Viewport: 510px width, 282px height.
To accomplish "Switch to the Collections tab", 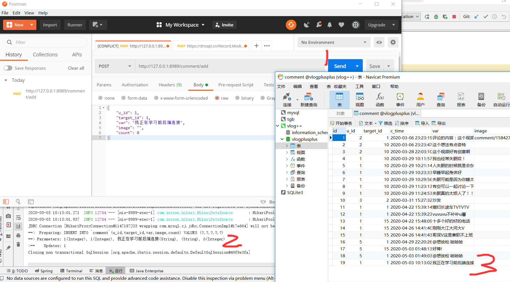I will tap(45, 54).
